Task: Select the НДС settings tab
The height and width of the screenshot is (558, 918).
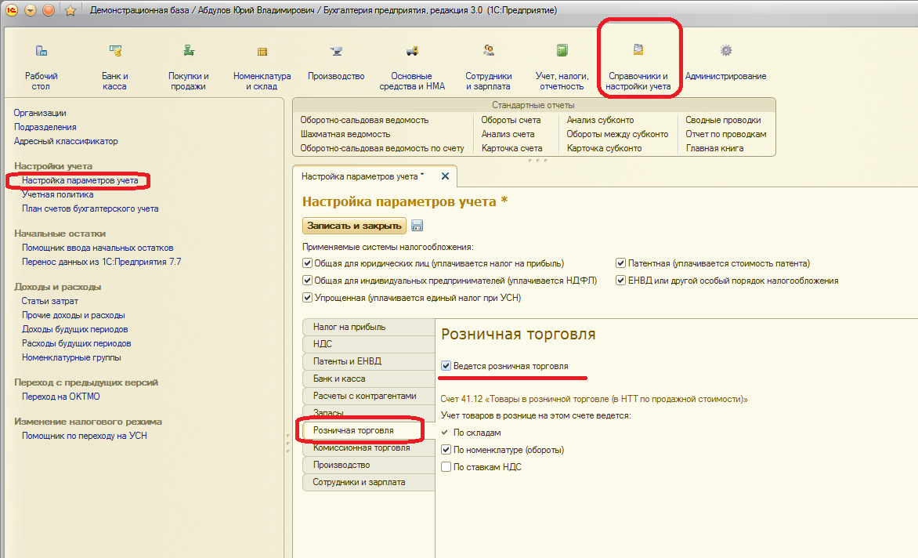Action: pos(369,344)
